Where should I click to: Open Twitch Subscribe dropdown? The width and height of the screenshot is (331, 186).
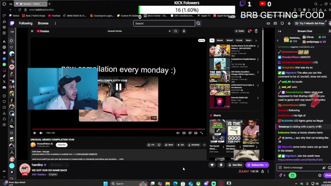[257, 165]
